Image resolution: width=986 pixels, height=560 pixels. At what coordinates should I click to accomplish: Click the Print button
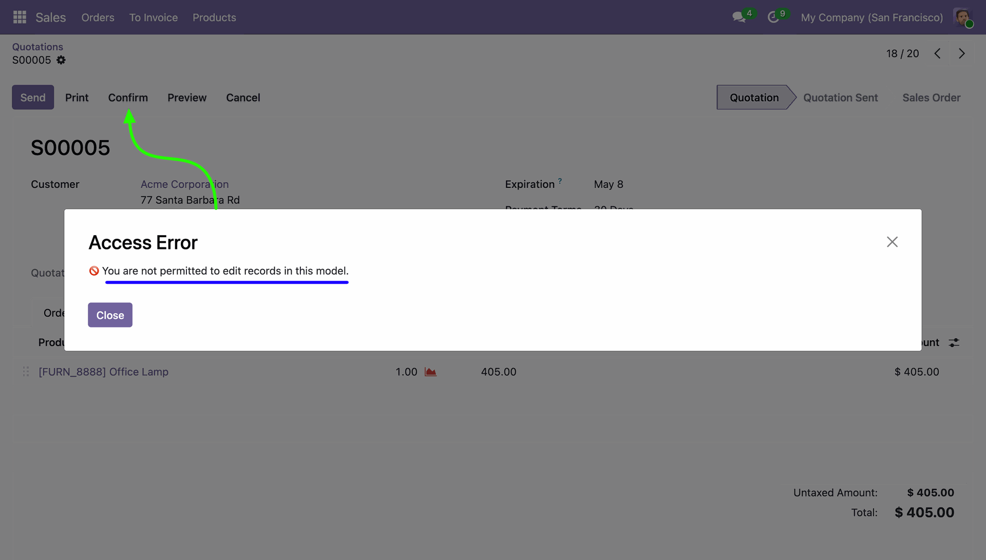77,97
